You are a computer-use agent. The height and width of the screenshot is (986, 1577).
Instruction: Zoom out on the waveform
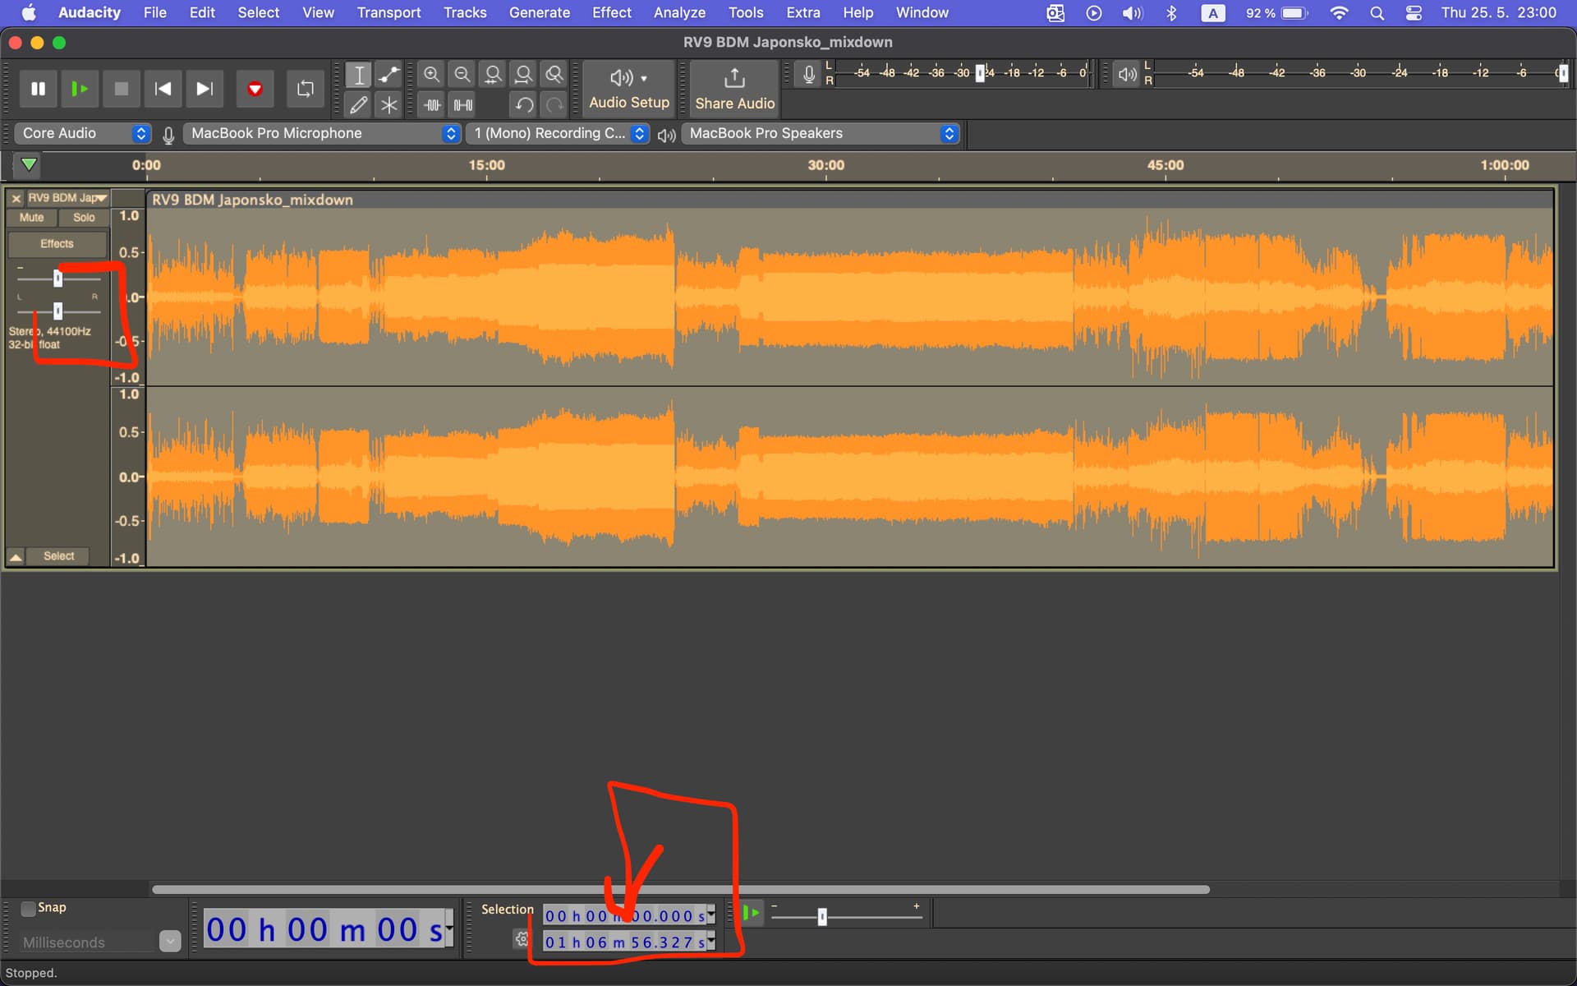(x=462, y=76)
